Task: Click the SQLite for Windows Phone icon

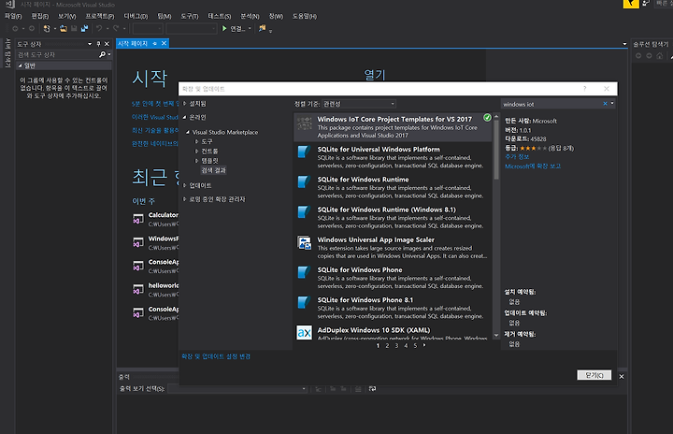Action: [x=305, y=273]
